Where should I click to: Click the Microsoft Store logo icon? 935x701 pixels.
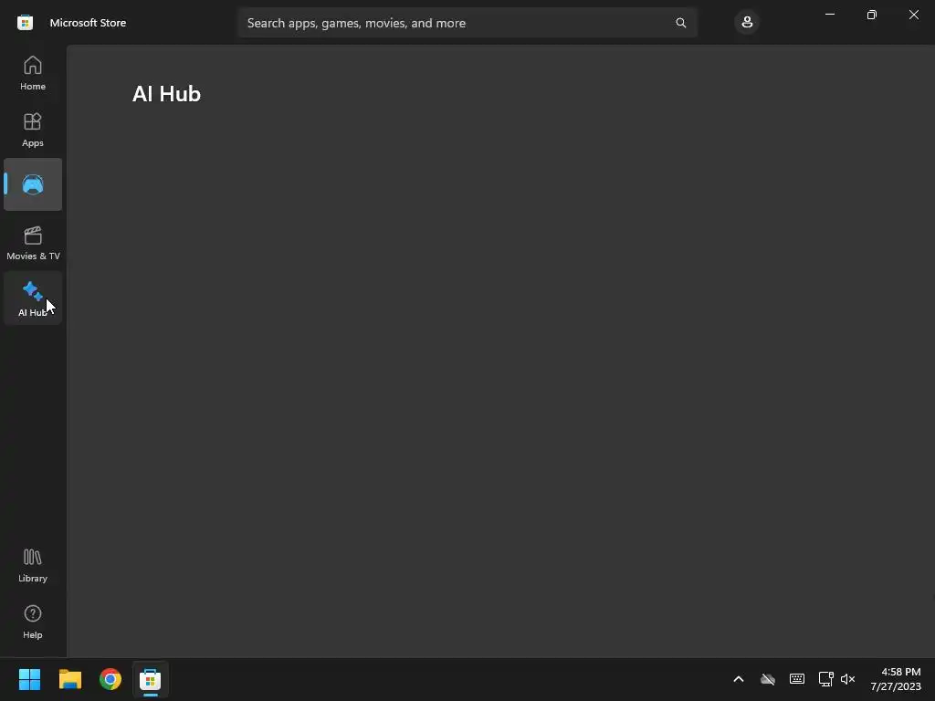(x=25, y=23)
